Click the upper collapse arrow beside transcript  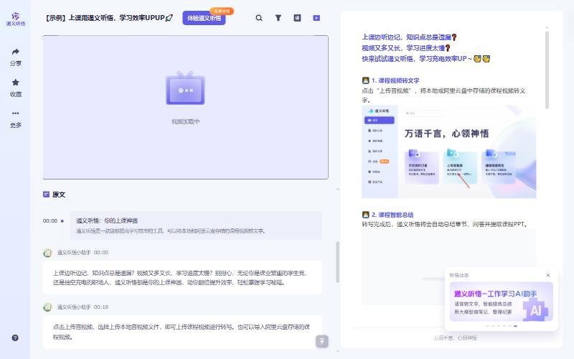[x=337, y=190]
